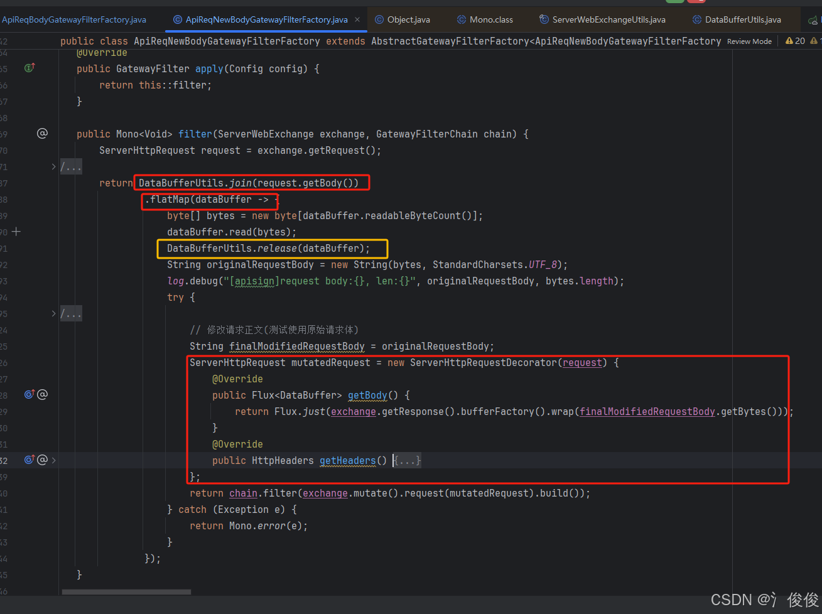Switch to the ApiReqBodyGatewayFilterFactory.java tab

pyautogui.click(x=74, y=19)
